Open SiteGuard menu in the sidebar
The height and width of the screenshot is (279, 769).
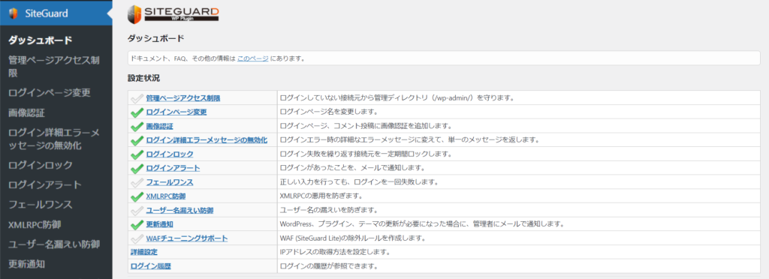point(56,13)
